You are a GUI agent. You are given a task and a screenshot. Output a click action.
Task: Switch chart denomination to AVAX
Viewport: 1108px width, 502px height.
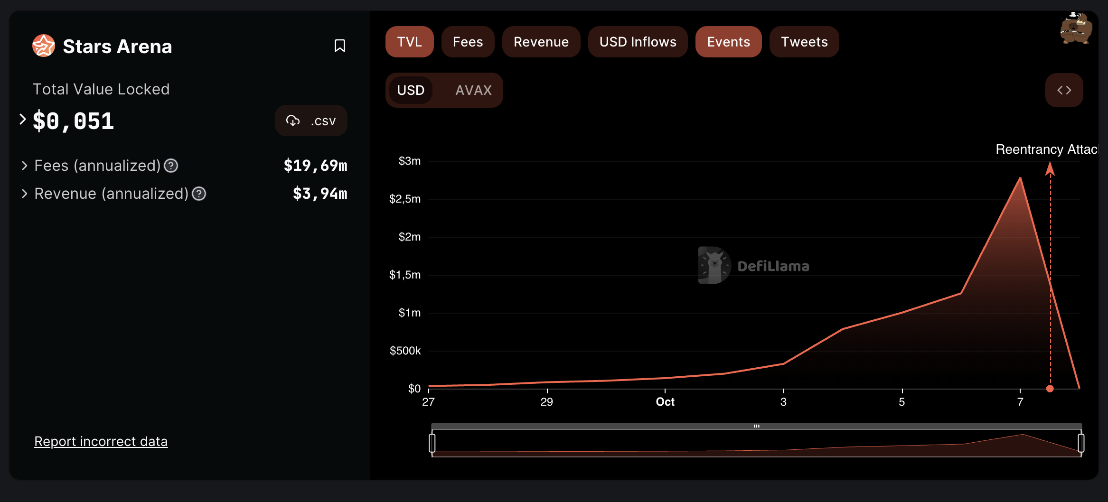(x=473, y=90)
